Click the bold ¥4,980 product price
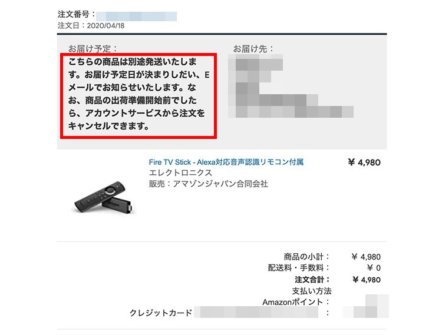442x335 pixels. (364, 162)
